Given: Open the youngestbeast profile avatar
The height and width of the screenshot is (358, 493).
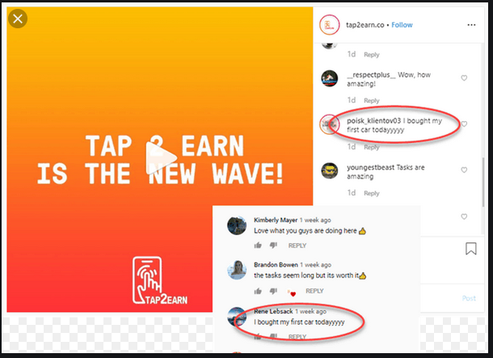Looking at the screenshot, I should (x=329, y=171).
